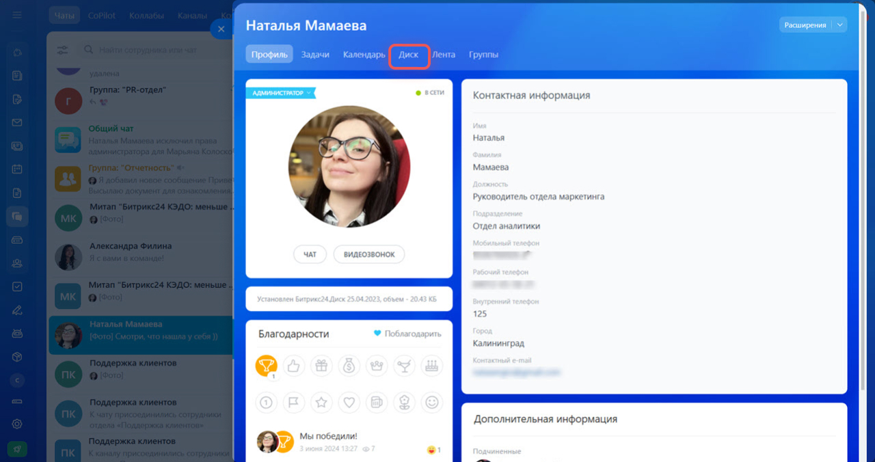Click the Установлен Битрикс24.Диск info line
This screenshot has height=462, width=875.
[x=349, y=299]
